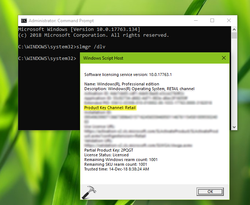Click Command Prompt scrollbar down arrow
Screen dimensions: 250x205
point(234,127)
